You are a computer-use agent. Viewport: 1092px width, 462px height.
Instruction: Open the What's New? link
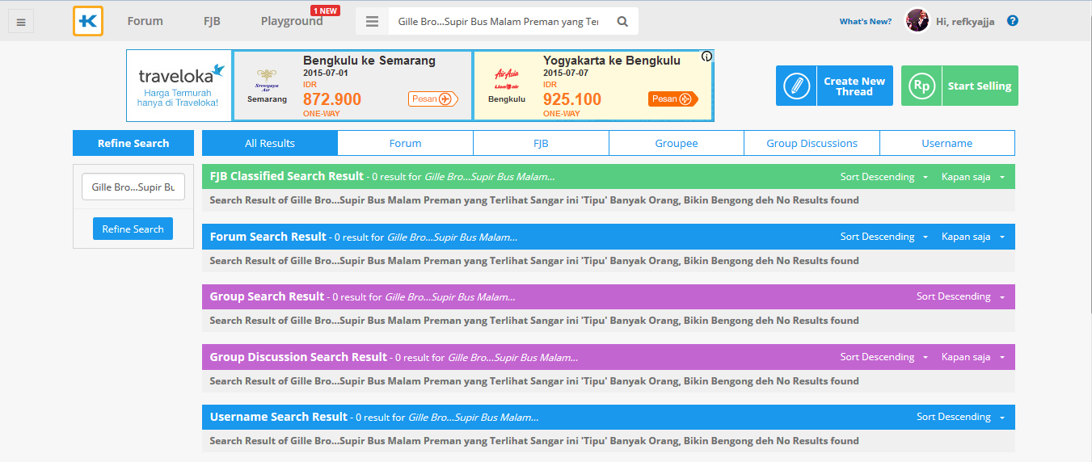865,22
